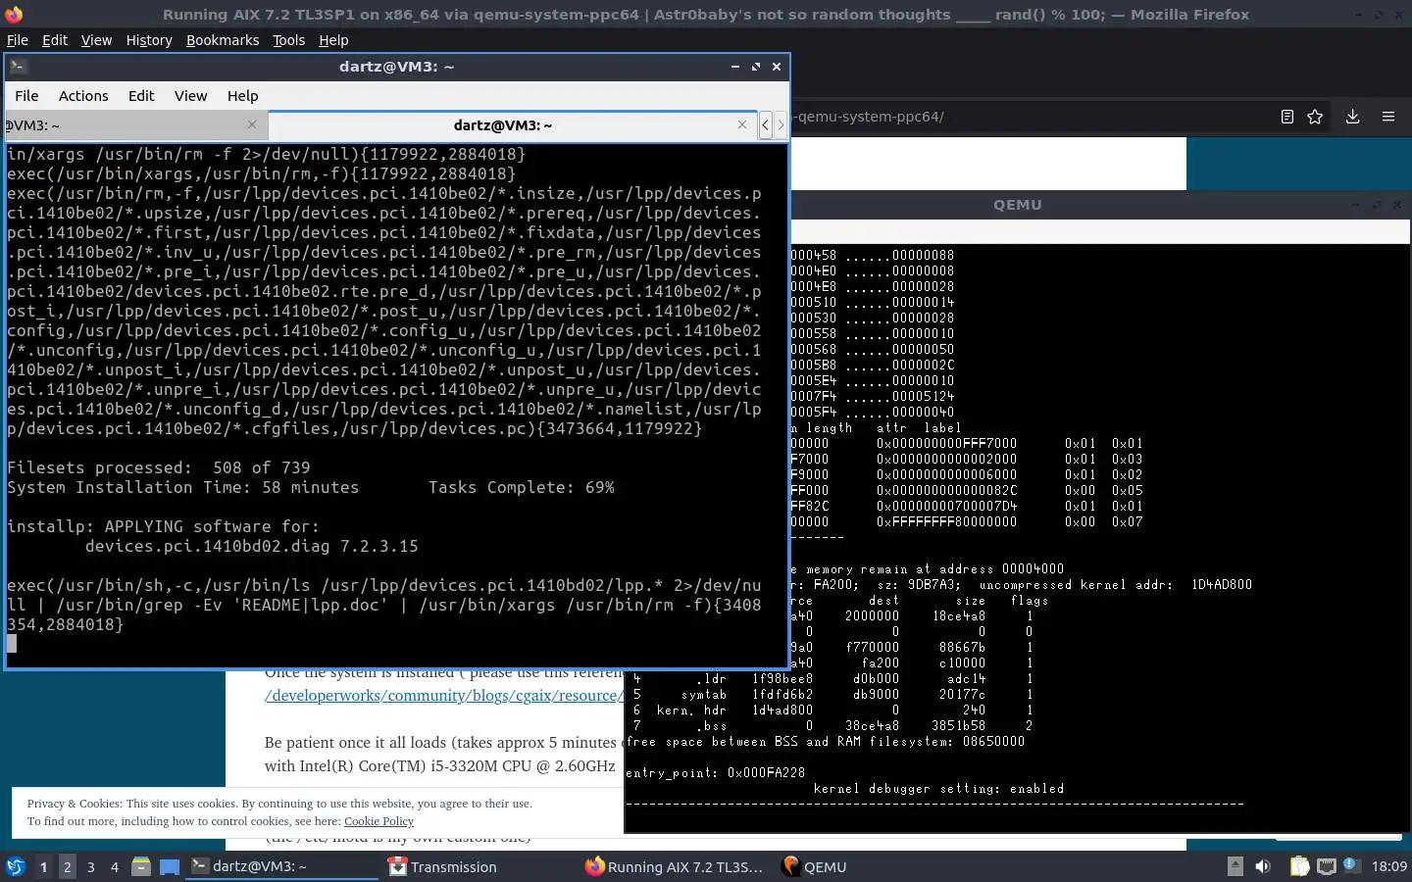This screenshot has width=1412, height=882.
Task: Open removable media tray icon
Action: (1235, 866)
